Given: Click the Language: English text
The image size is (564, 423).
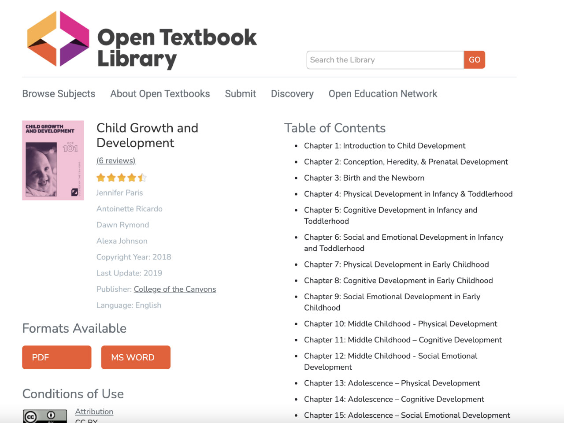Looking at the screenshot, I should point(129,305).
